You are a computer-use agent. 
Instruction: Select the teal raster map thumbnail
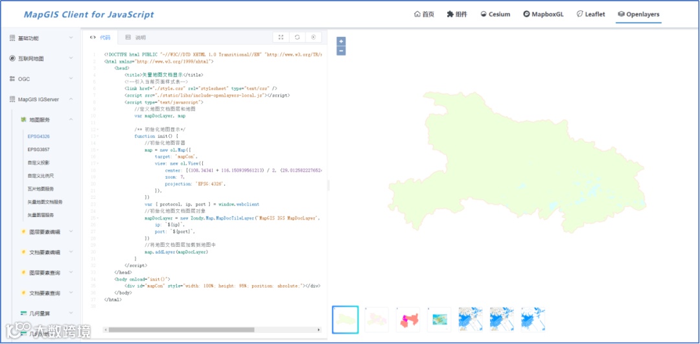pyautogui.click(x=439, y=319)
